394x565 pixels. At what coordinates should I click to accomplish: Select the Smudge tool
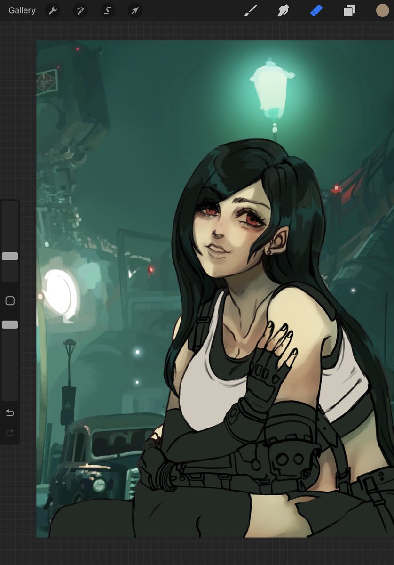pos(284,10)
